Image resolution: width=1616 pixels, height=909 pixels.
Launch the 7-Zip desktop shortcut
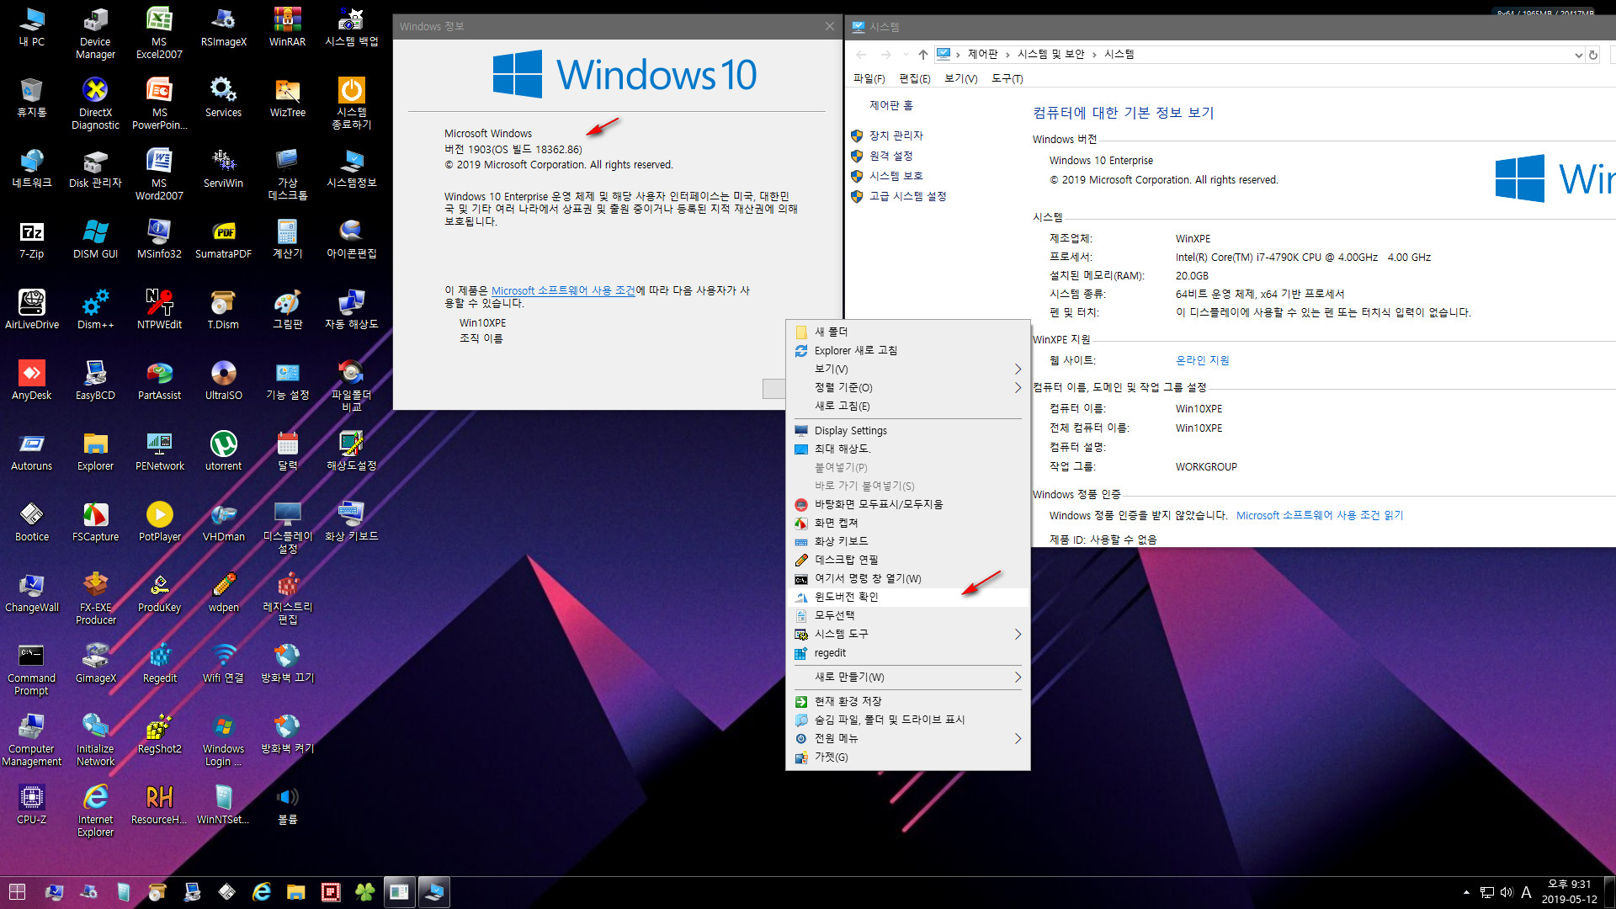coord(31,240)
